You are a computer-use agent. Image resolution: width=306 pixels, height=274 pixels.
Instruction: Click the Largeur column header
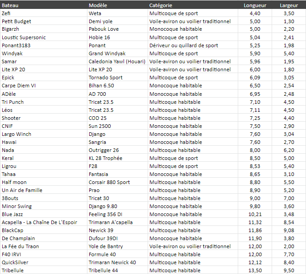click(x=289, y=5)
